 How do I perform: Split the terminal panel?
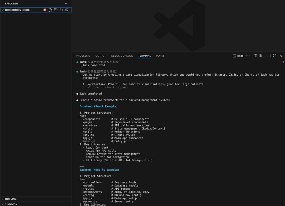pyautogui.click(x=255, y=56)
